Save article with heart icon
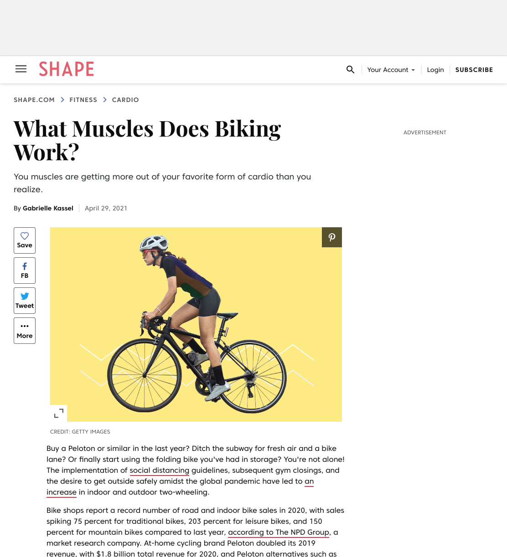Image resolution: width=507 pixels, height=557 pixels. [x=25, y=240]
